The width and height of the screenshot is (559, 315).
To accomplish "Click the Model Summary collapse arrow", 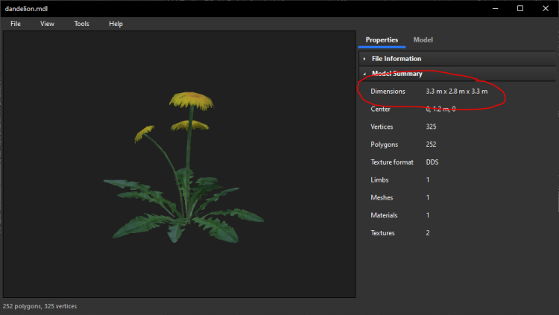I will coord(364,74).
